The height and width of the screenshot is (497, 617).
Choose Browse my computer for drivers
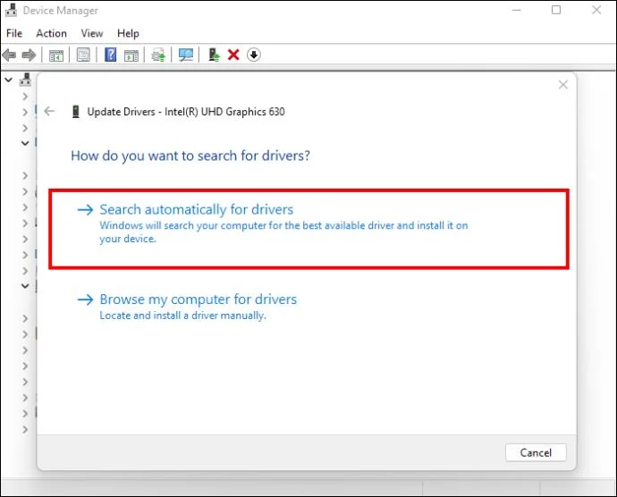(187, 307)
